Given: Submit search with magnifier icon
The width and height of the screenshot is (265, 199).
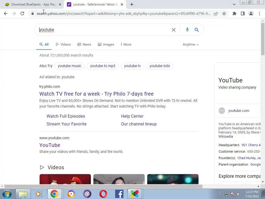Looking at the screenshot, I should click(197, 30).
